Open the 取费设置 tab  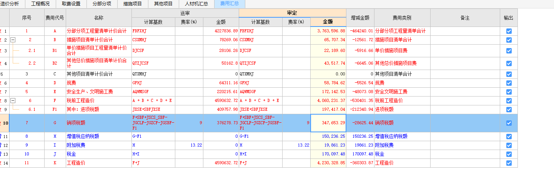point(71,4)
